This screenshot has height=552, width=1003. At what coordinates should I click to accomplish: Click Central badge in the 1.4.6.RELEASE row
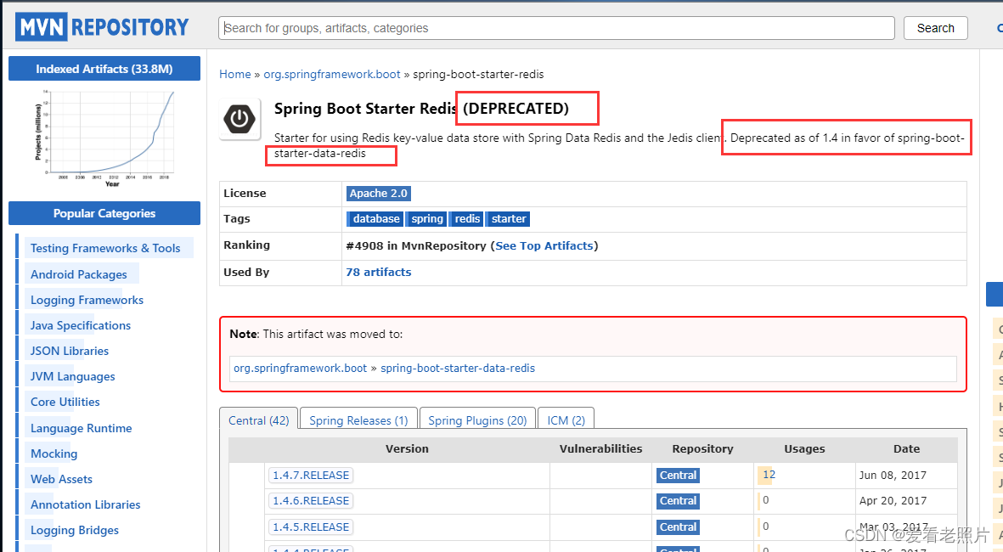pos(678,501)
